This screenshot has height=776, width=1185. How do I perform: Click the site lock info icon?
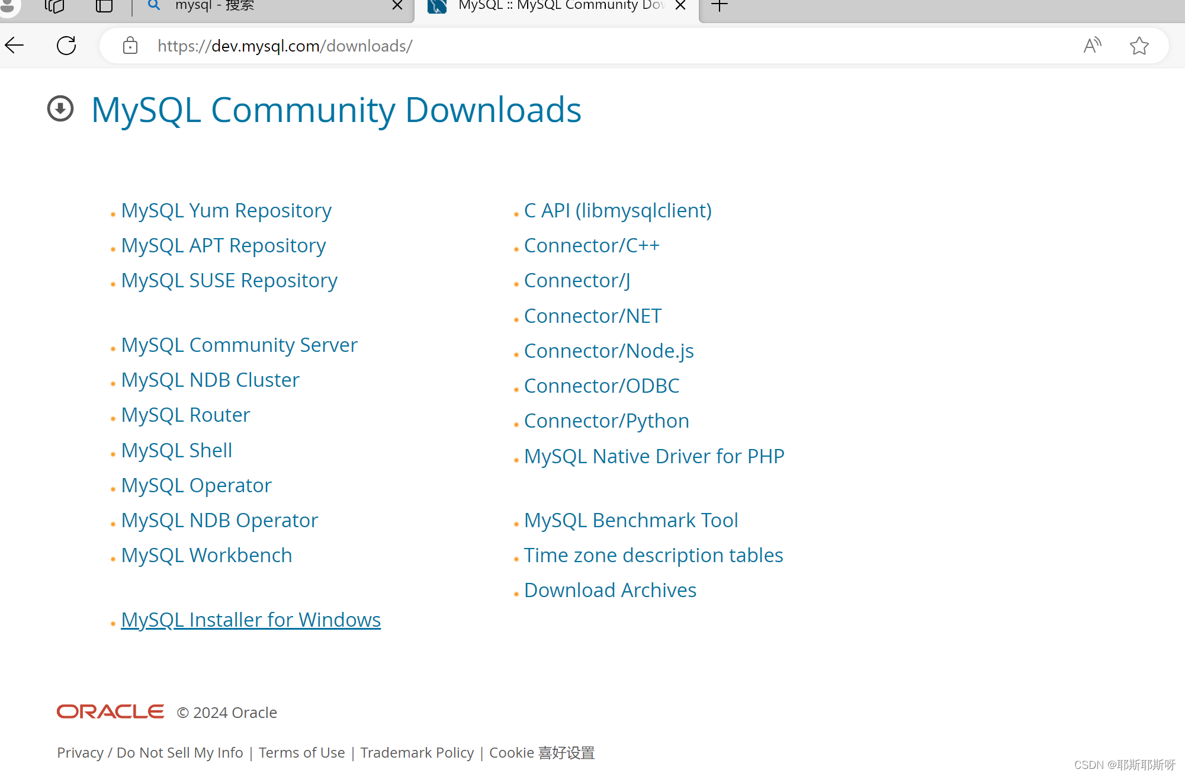130,46
